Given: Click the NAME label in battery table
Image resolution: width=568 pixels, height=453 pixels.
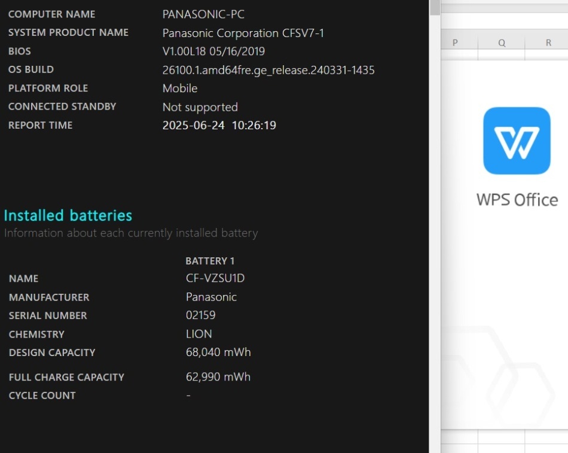Looking at the screenshot, I should point(23,278).
